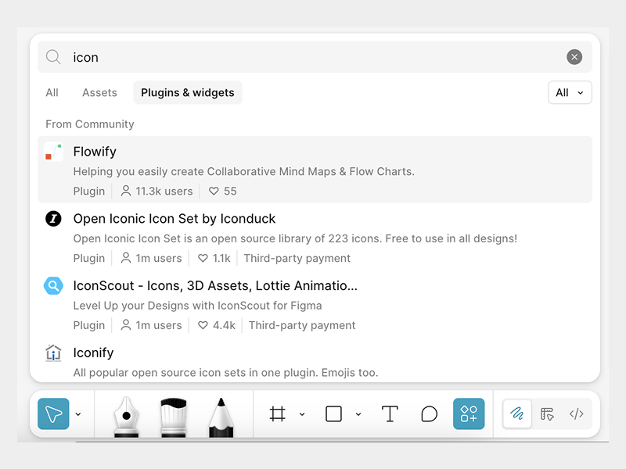Open Iconify from the search results
Screen dimensions: 626x469
(x=93, y=353)
